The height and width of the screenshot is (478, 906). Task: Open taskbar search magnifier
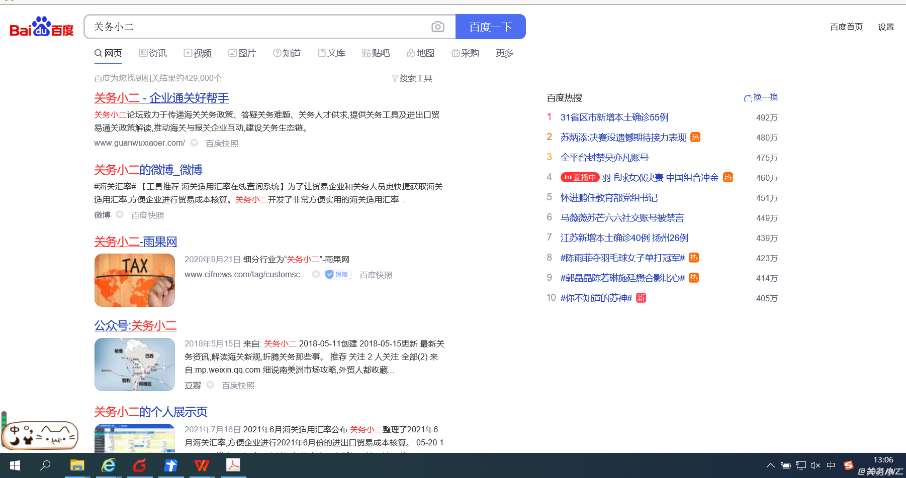pyautogui.click(x=45, y=465)
